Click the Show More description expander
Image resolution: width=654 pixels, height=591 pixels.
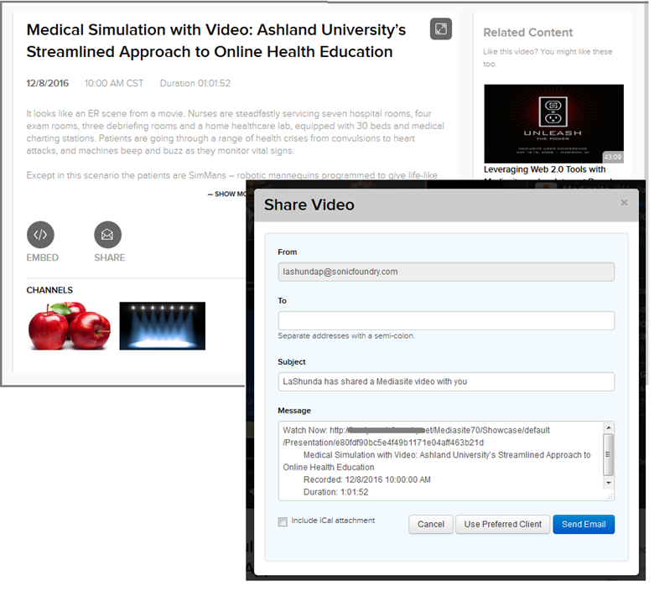click(229, 195)
